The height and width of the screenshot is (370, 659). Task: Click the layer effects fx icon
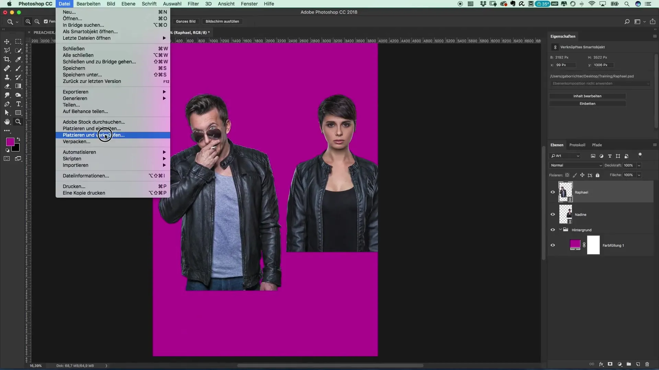point(601,364)
